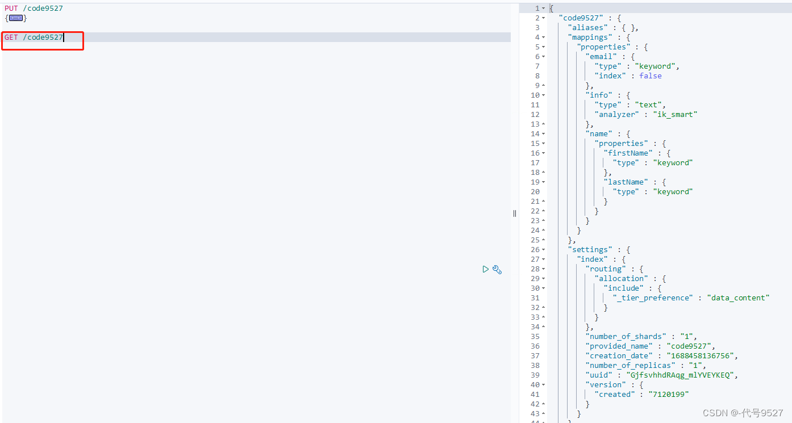This screenshot has width=792, height=423.
Task: Expand the collapsed PUT request body badge
Action: pyautogui.click(x=16, y=18)
